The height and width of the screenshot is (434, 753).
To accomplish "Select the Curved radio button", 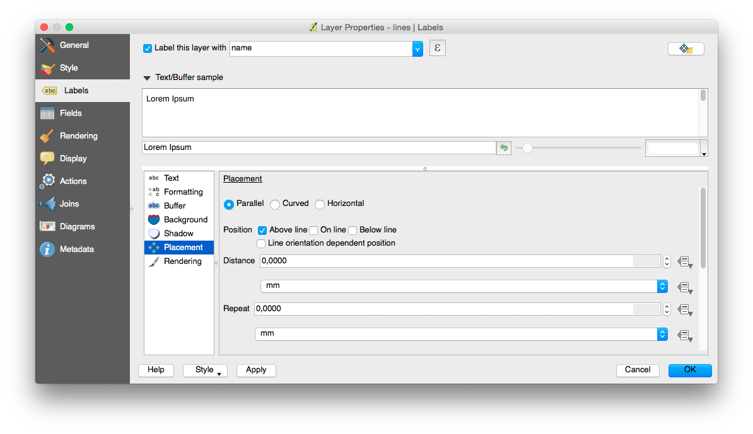I will [275, 204].
